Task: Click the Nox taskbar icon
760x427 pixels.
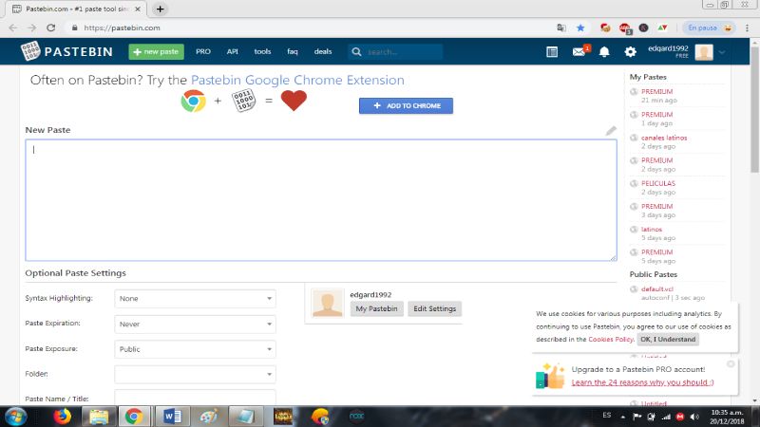Action: (x=357, y=416)
